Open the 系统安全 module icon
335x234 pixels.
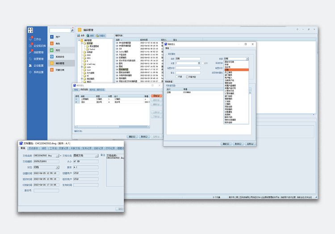[x=52, y=57]
